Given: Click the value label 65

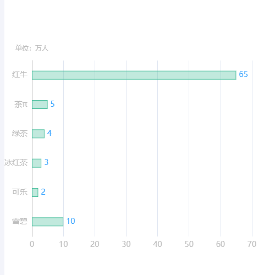Looking at the screenshot, I should pos(243,74).
